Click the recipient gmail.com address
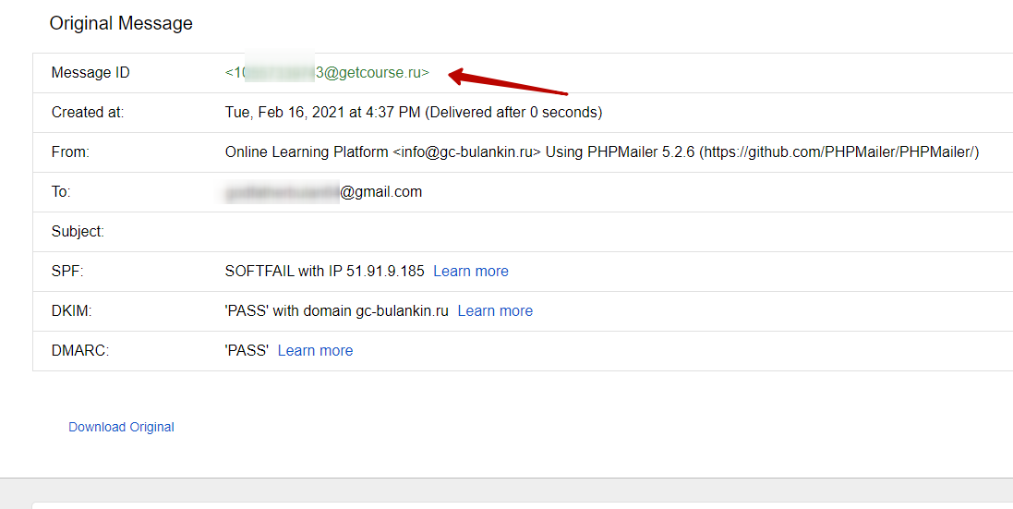 click(323, 192)
